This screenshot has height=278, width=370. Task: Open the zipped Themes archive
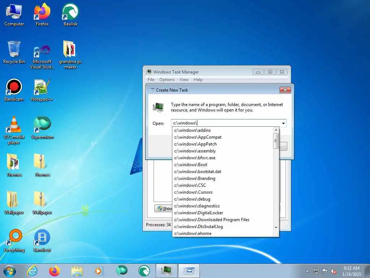tap(42, 165)
